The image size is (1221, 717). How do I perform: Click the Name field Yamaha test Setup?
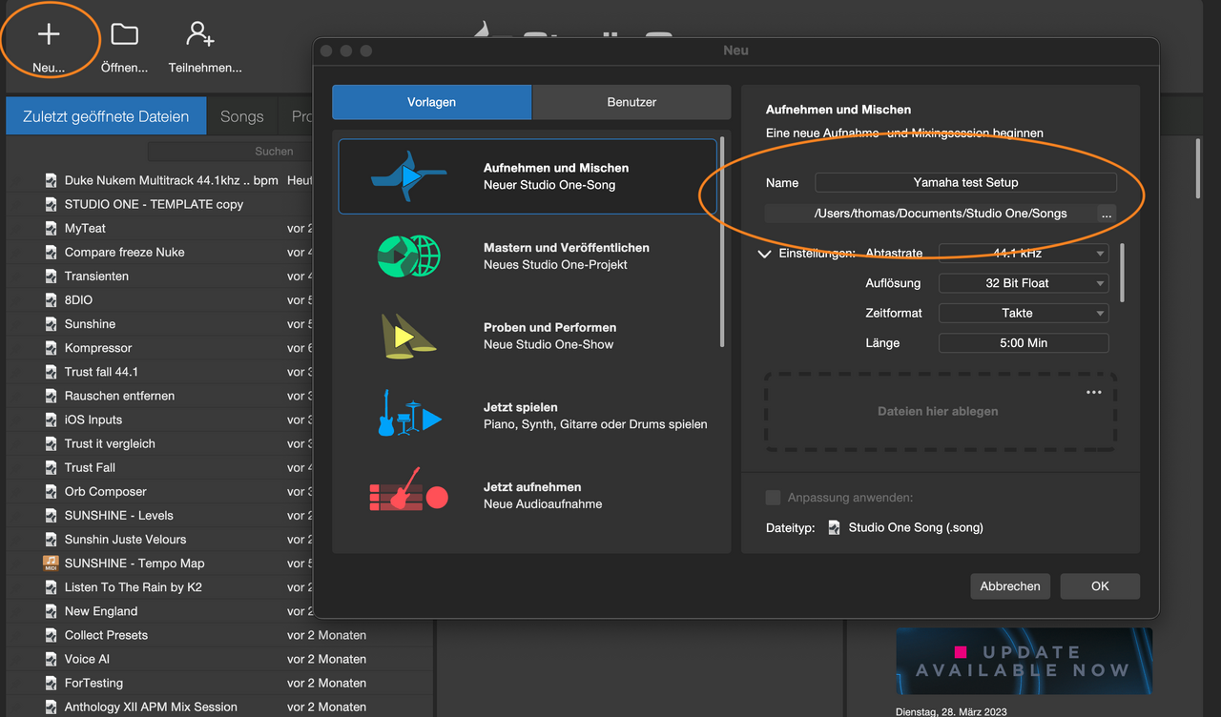tap(965, 182)
